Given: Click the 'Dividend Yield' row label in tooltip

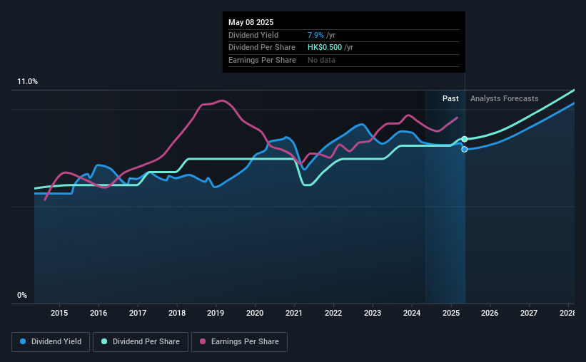Looking at the screenshot, I should click(x=253, y=35).
